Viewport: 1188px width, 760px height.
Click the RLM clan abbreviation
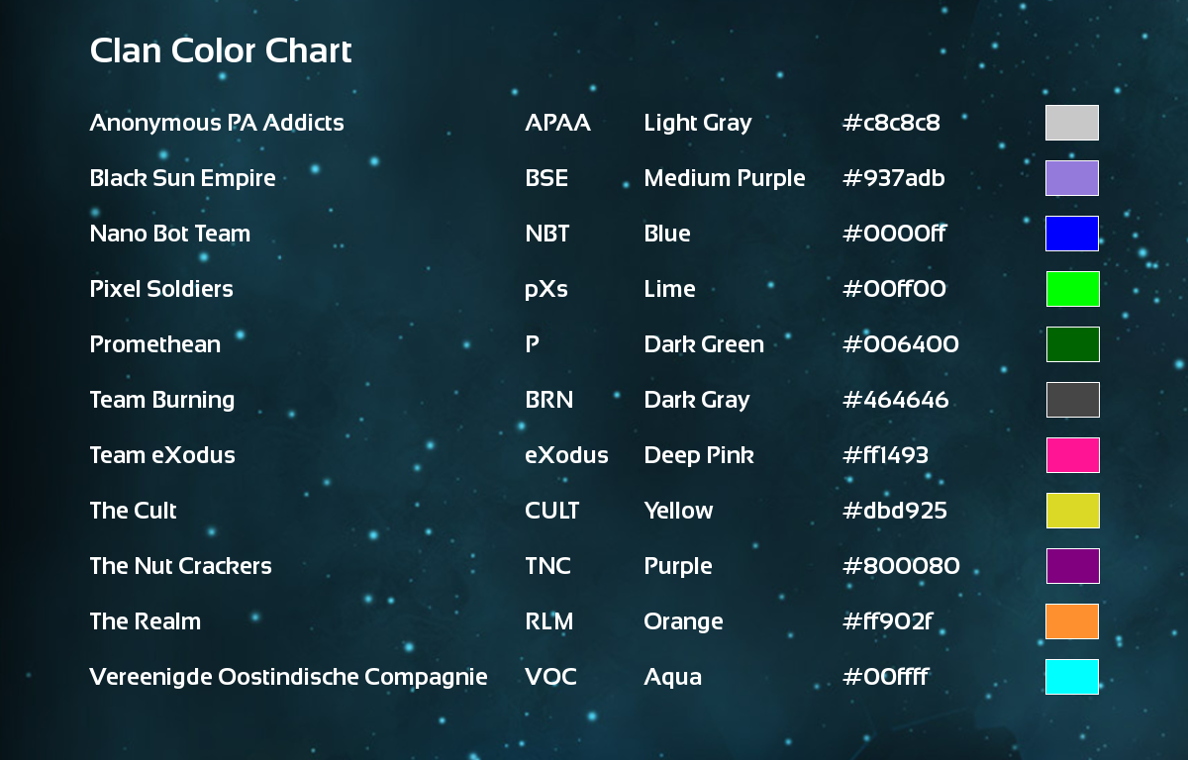(549, 621)
